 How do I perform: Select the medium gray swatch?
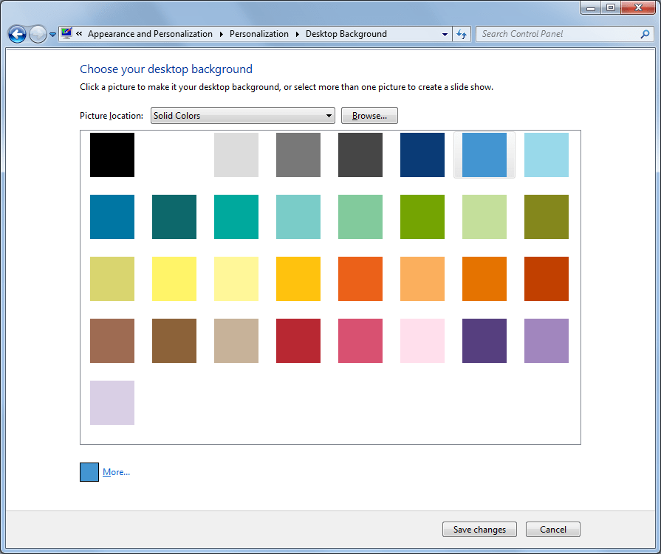[298, 155]
